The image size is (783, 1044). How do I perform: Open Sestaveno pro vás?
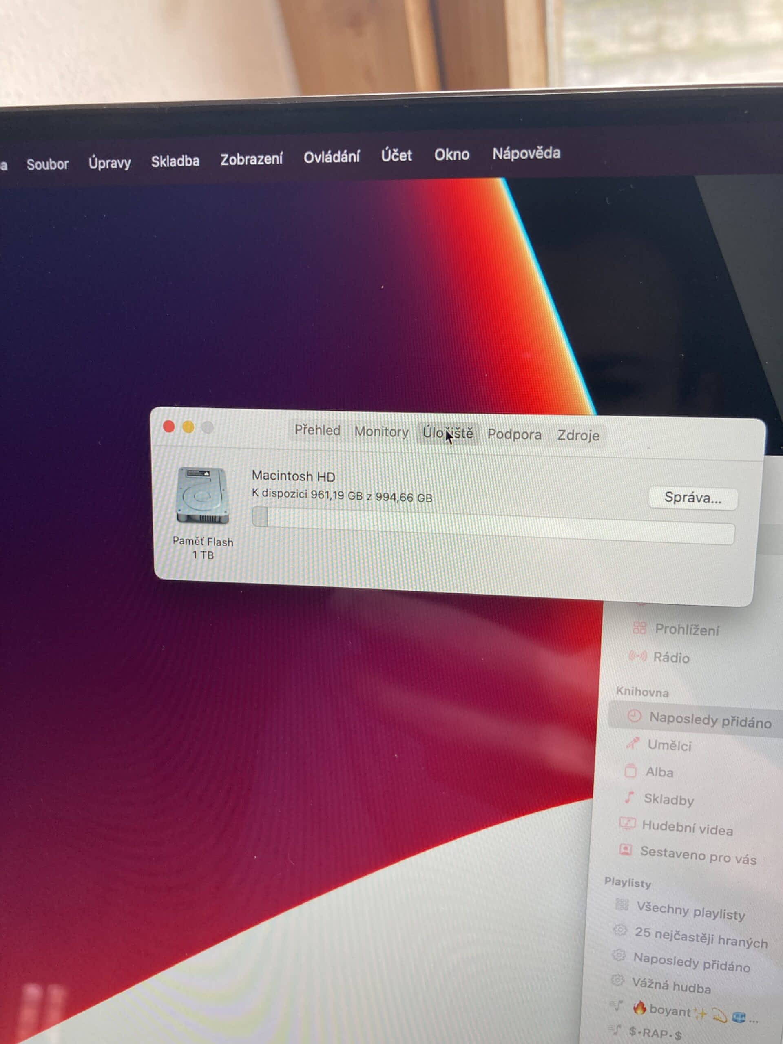[x=698, y=855]
